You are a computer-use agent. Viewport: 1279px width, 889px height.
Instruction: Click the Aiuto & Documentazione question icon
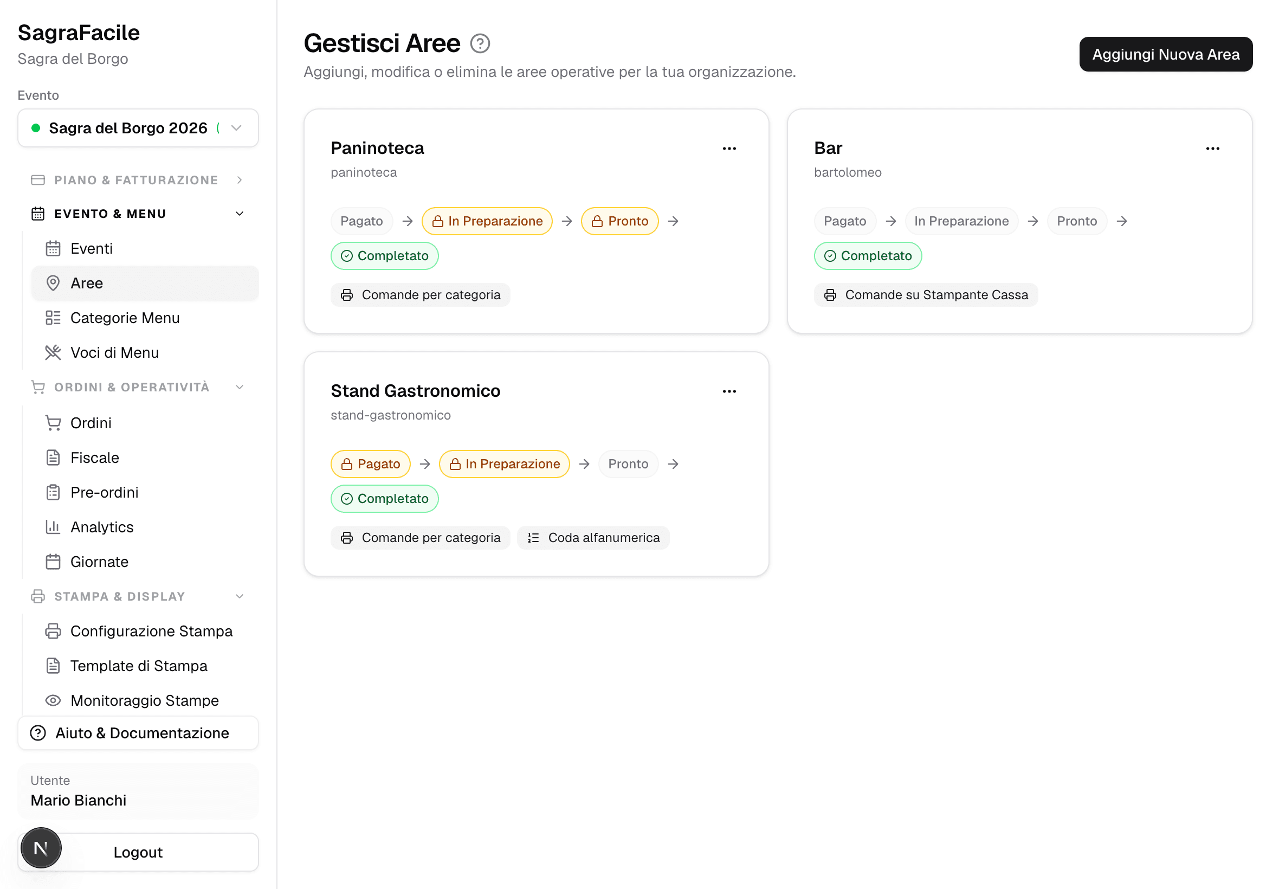point(38,733)
